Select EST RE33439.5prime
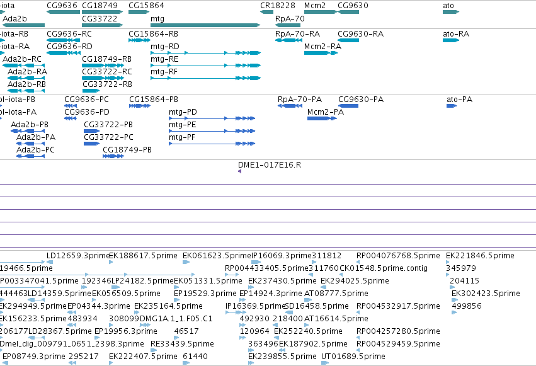The height and width of the screenshot is (366, 536). (152, 350)
